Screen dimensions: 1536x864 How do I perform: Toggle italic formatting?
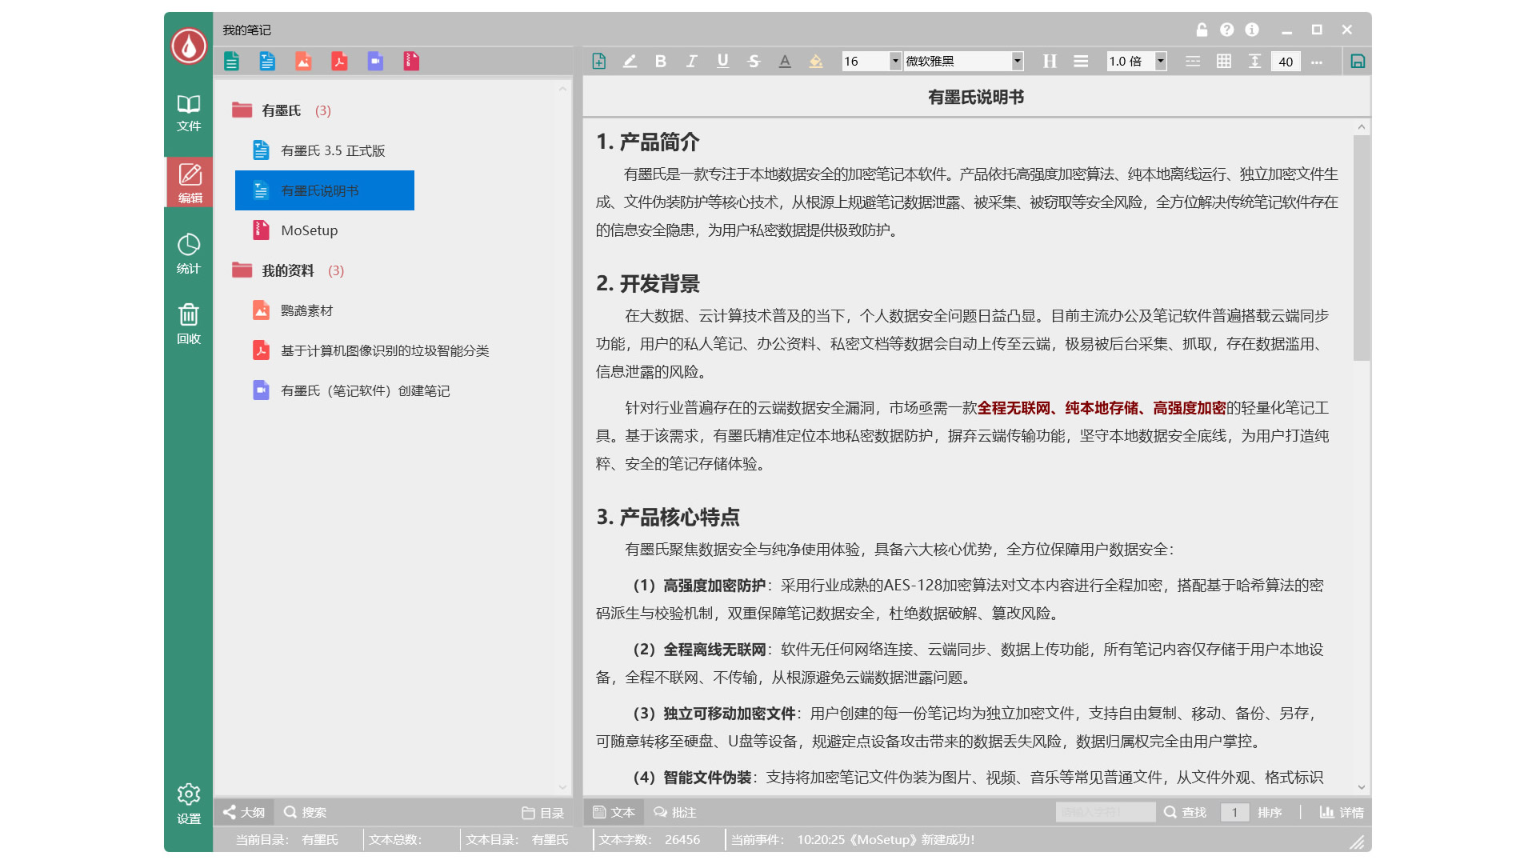[692, 62]
